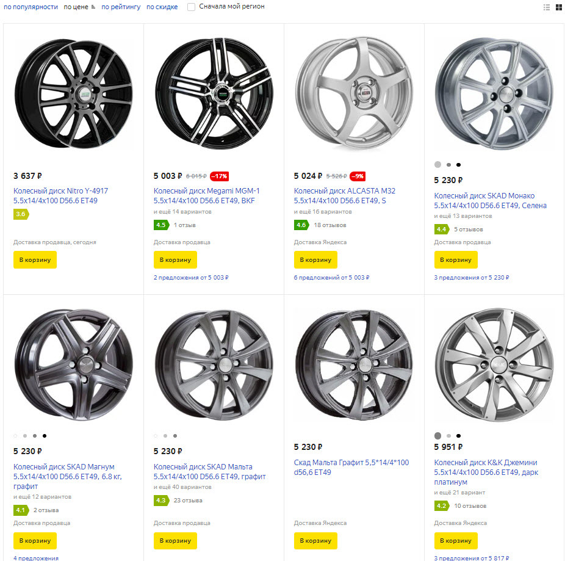The height and width of the screenshot is (561, 565).
Task: Expand "и ещё 40 вариантов" for SKAD Мальта
Action: pyautogui.click(x=182, y=487)
